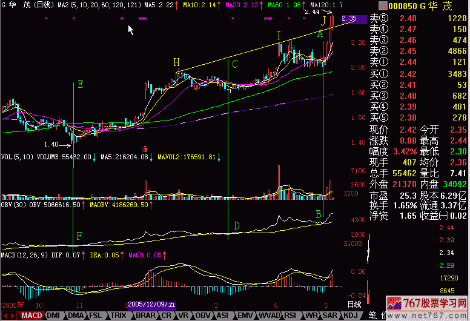
Task: Select the MACD indicator tab
Action: [32, 316]
